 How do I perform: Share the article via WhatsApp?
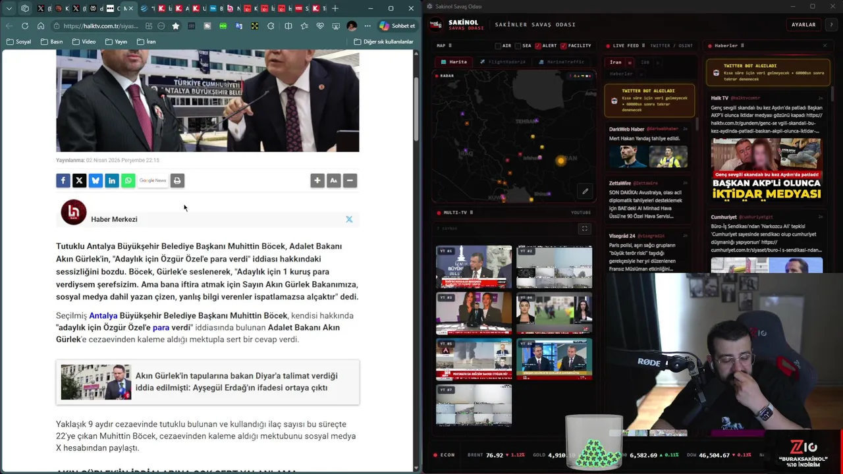click(128, 180)
